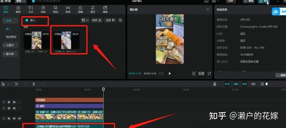Expand the 本地 local section
This screenshot has width=286, height=128.
(x=10, y=21)
